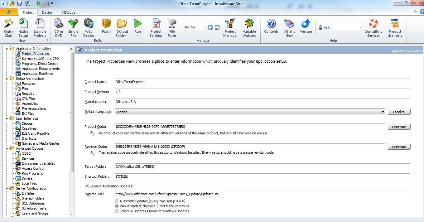Click the open folder icon in the quick access toolbar
Viewport: 424px width, 222px height.
coord(12,3)
